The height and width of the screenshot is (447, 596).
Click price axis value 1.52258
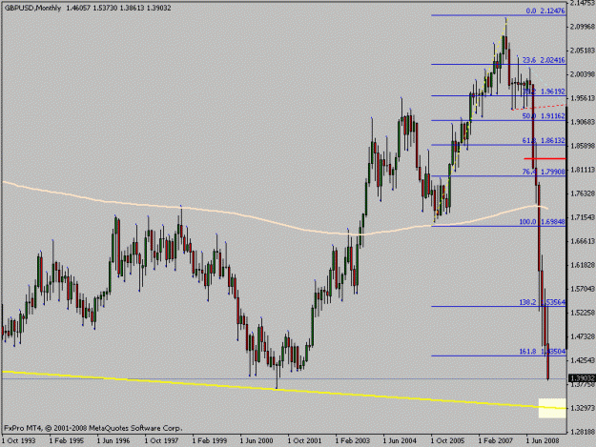tap(582, 313)
